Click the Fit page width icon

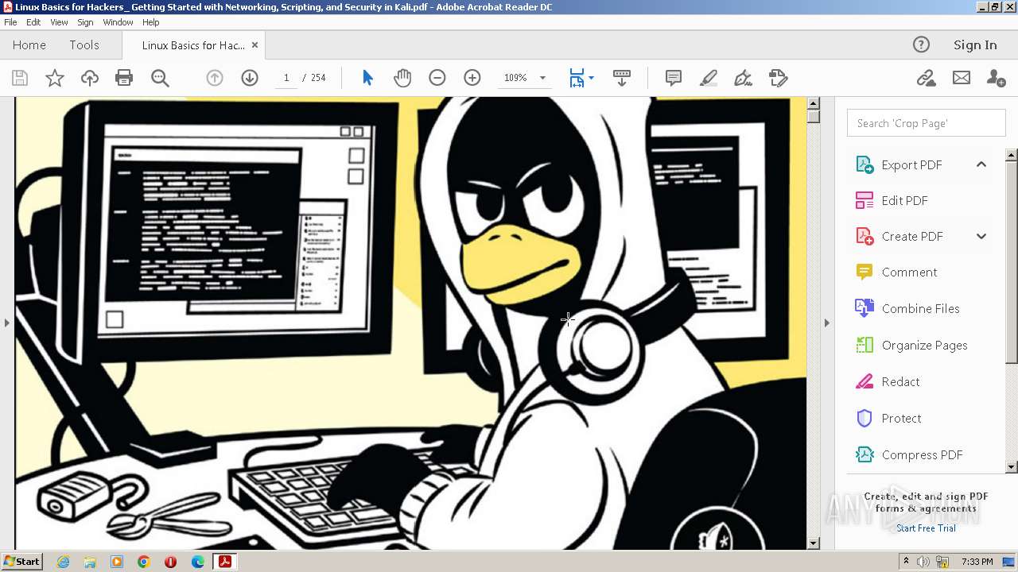click(577, 78)
